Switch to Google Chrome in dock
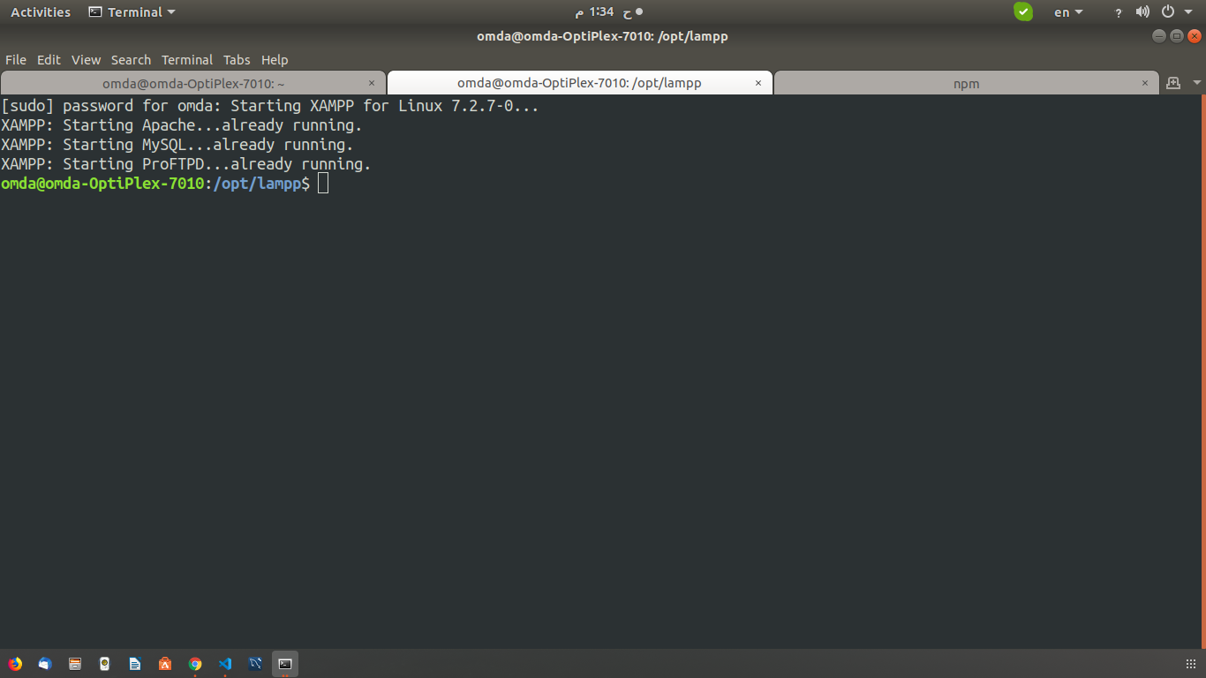The image size is (1206, 678). (195, 664)
